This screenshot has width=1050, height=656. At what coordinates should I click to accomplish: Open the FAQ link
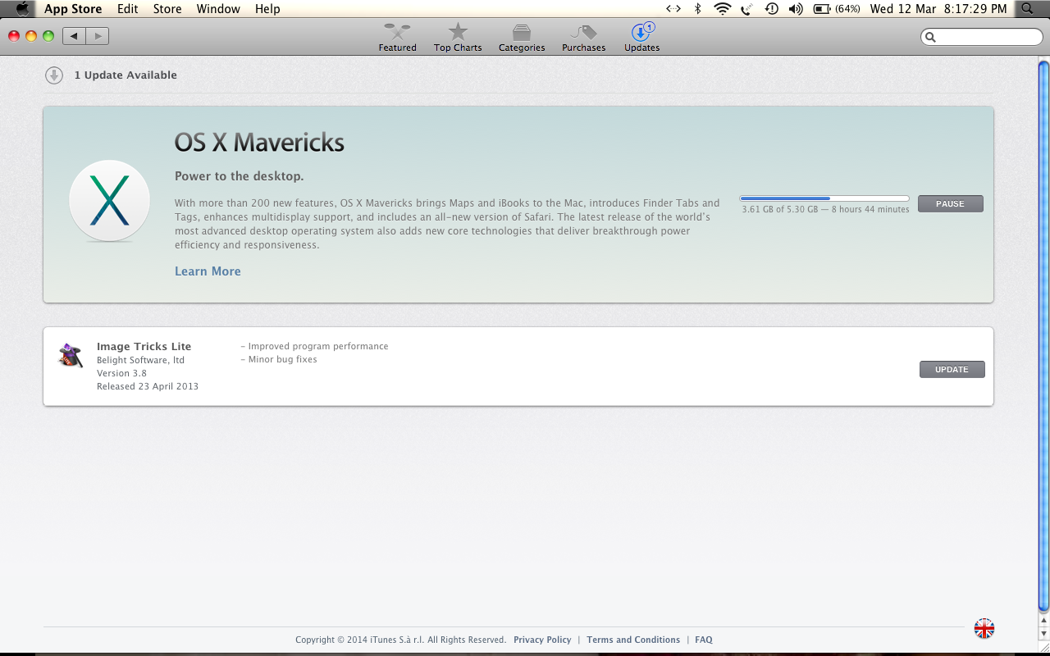pos(704,640)
